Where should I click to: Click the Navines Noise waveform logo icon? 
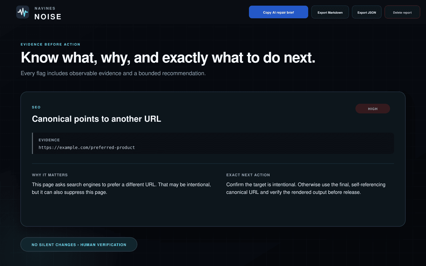point(23,12)
